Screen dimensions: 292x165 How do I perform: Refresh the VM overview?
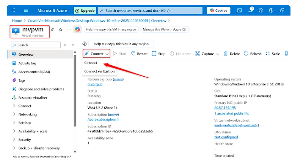click(x=253, y=54)
